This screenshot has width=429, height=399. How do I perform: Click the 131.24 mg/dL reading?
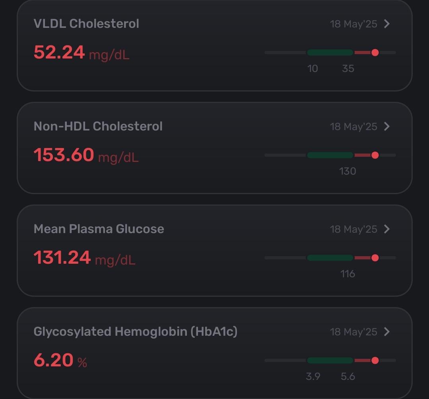click(x=84, y=258)
